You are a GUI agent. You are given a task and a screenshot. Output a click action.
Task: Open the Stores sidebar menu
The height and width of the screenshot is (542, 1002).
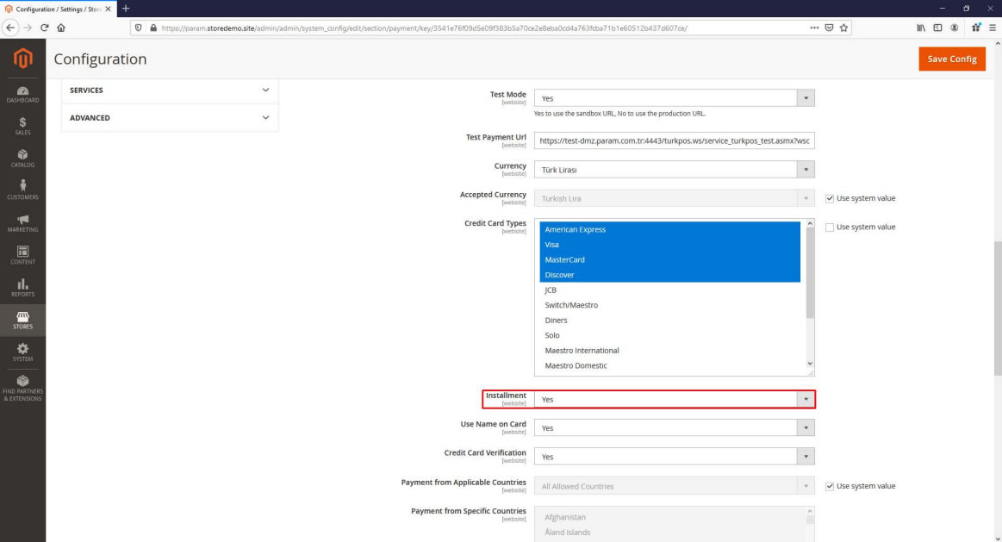(22, 321)
